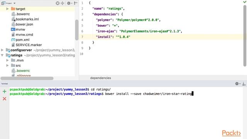The image size is (247, 139).
Task: Click the "name" key on line 2
Action: [98, 8]
